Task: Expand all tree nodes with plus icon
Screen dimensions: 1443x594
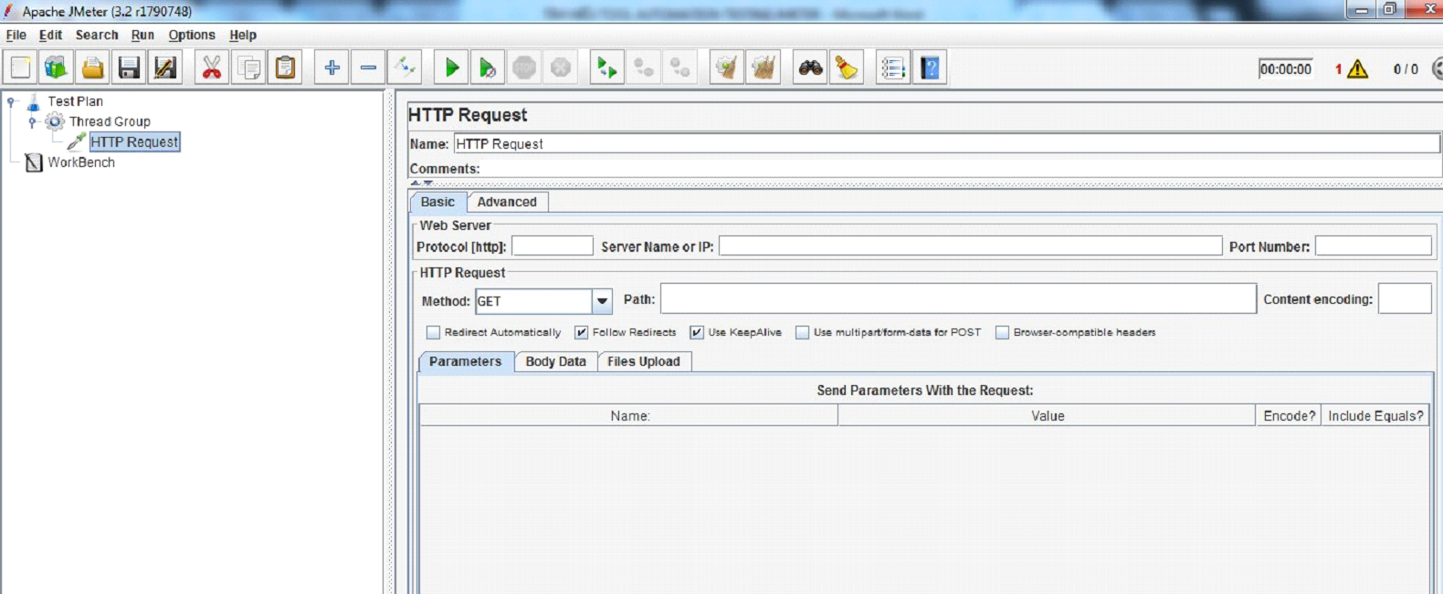Action: 332,68
